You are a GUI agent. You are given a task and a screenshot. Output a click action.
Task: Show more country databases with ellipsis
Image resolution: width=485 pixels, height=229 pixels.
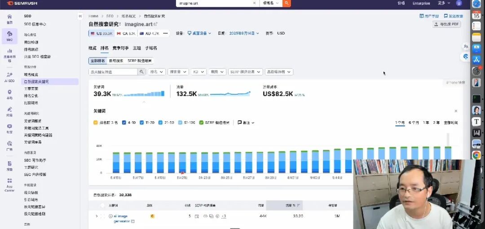coord(165,33)
